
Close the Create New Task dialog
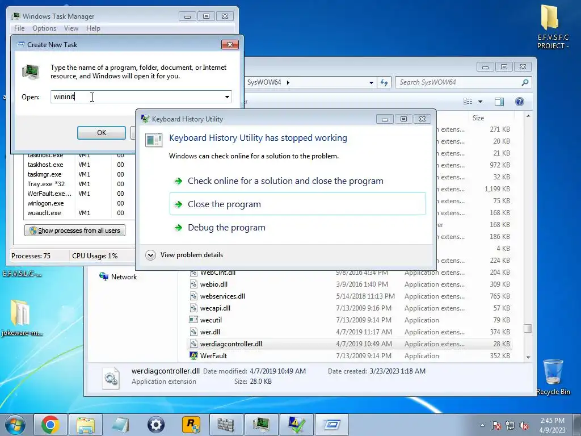[x=230, y=44]
